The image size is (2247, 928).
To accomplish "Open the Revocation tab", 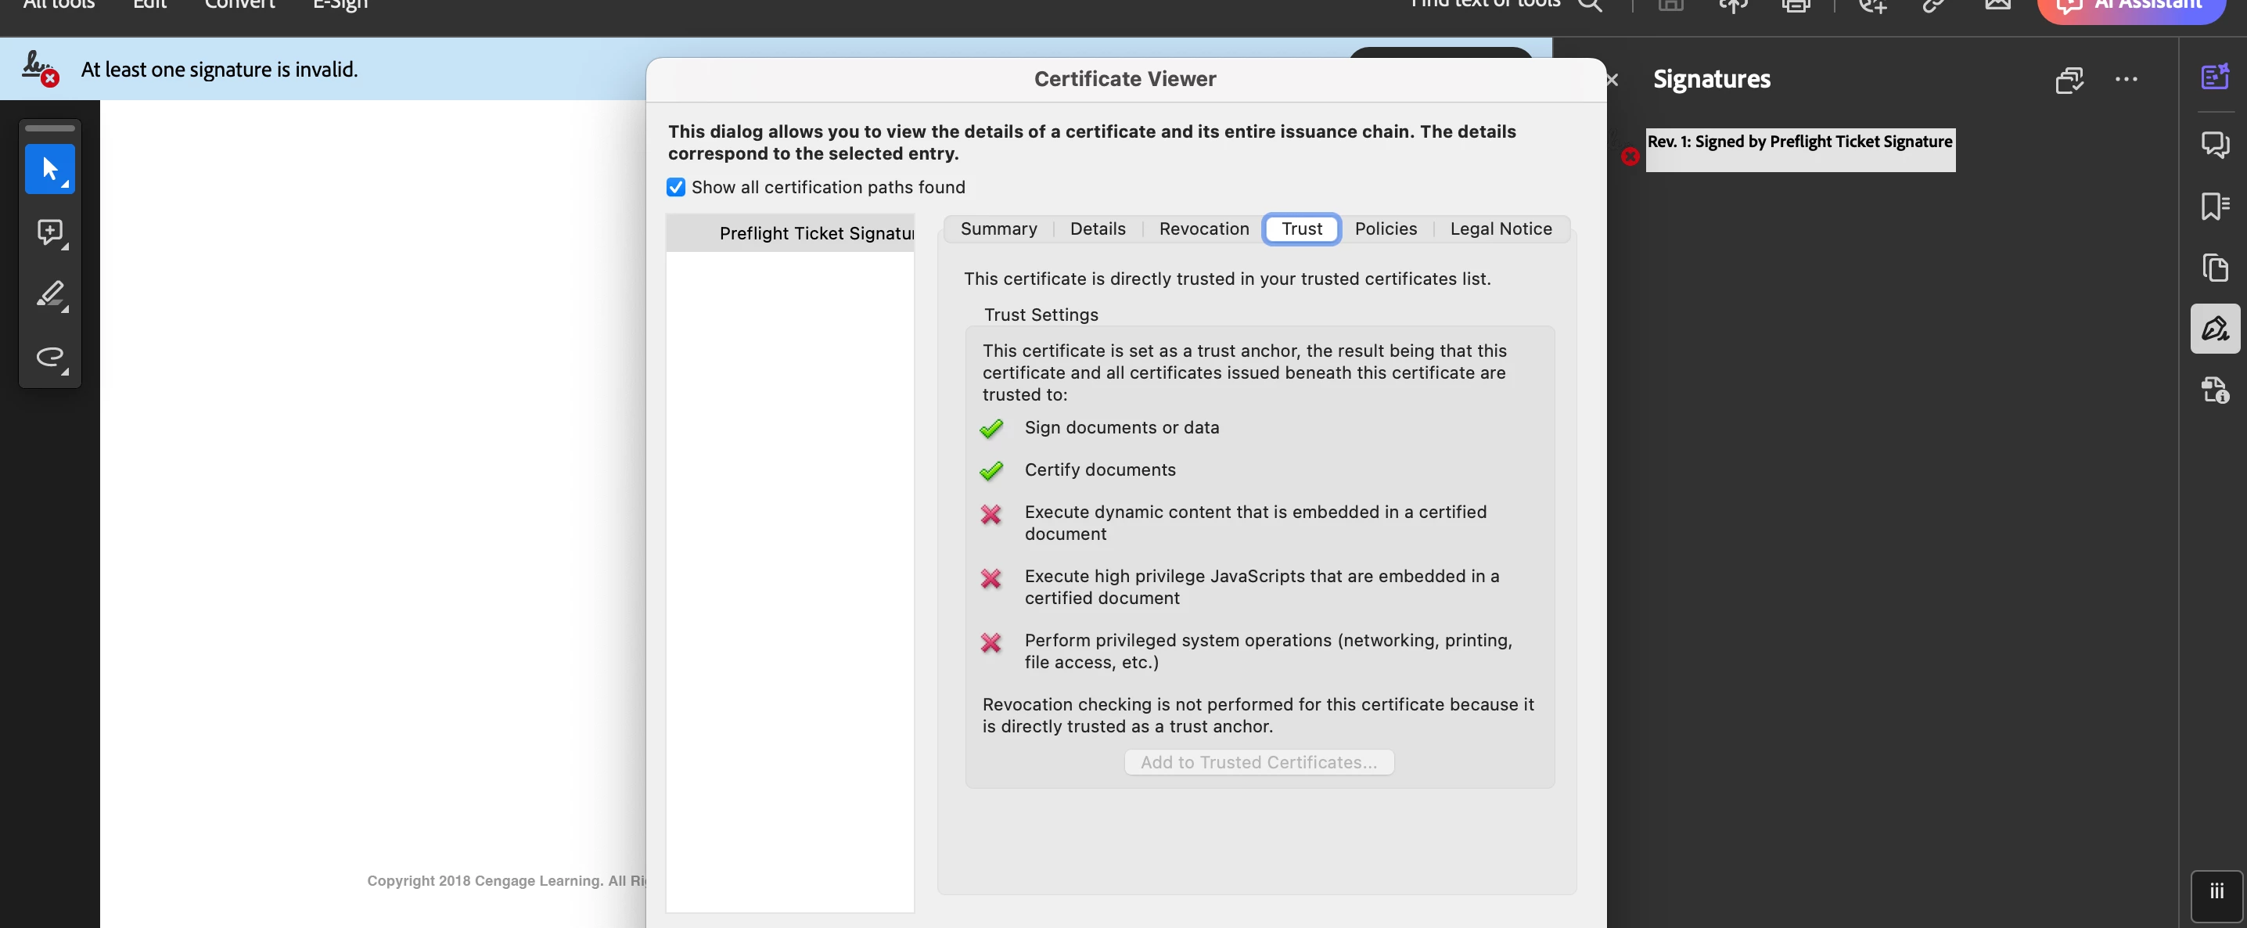I will pyautogui.click(x=1203, y=229).
